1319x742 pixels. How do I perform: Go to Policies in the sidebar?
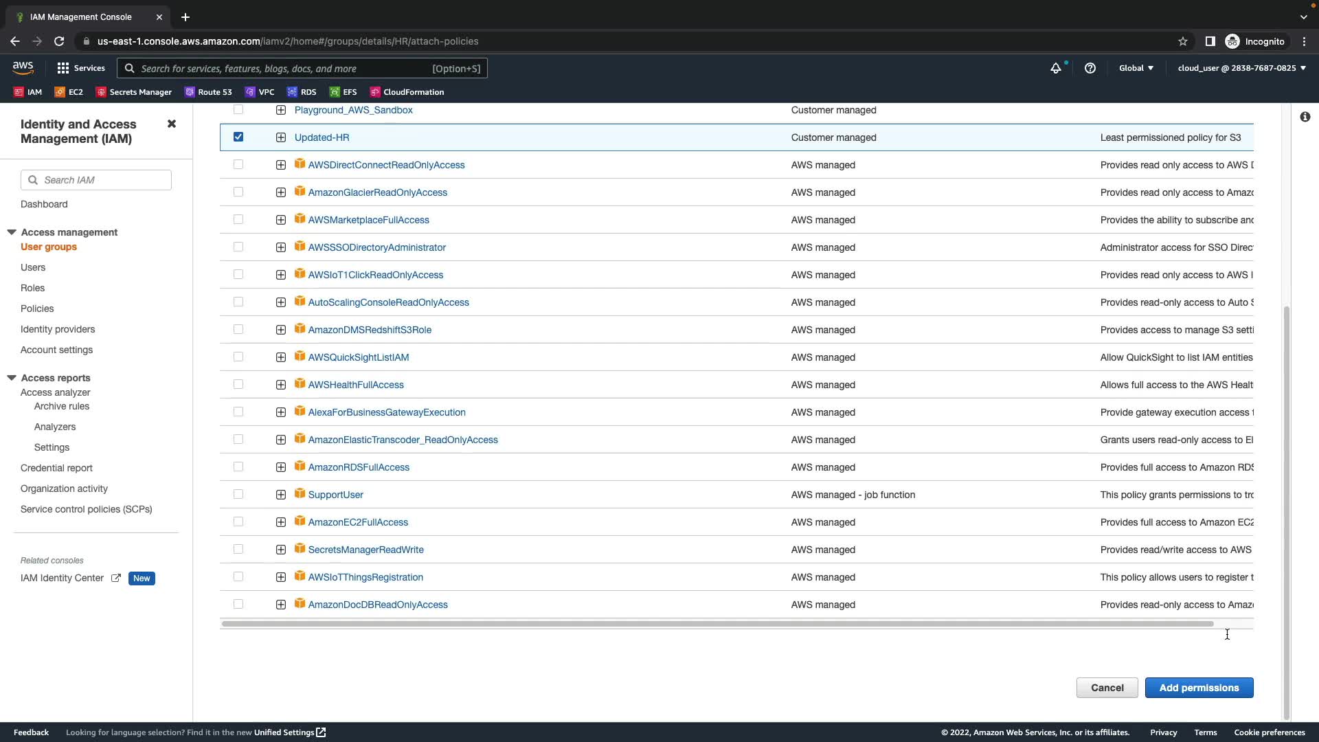37,308
